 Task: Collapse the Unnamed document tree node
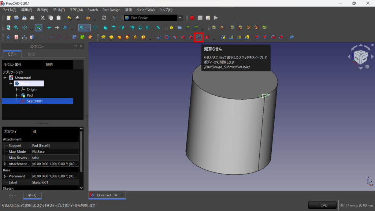(5, 78)
